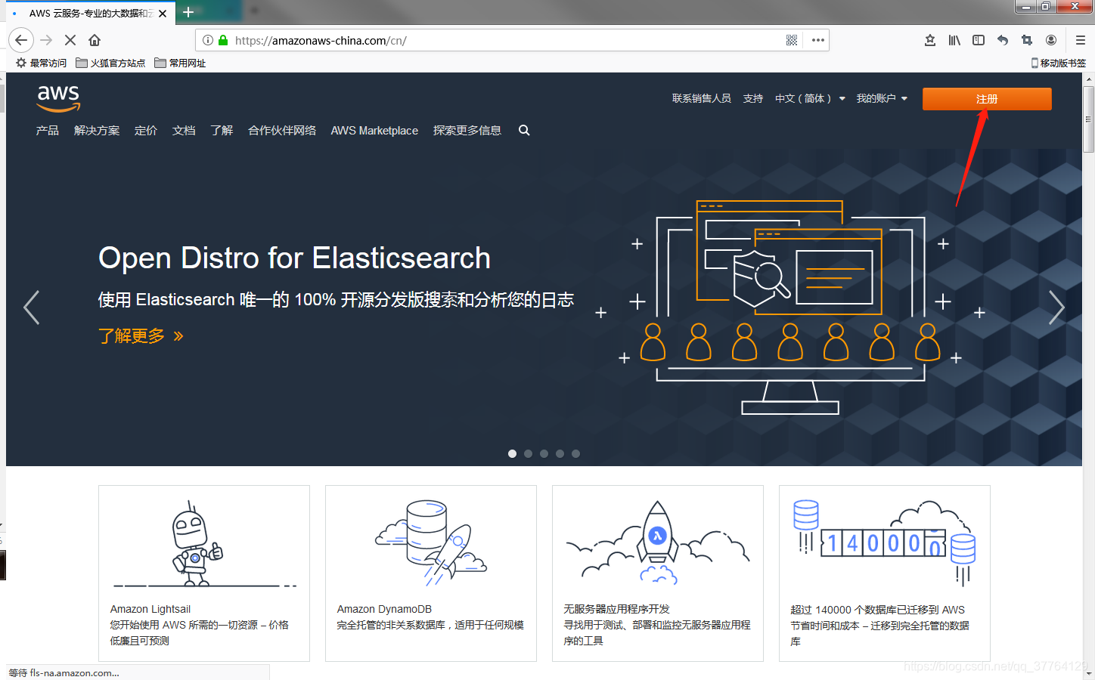The image size is (1095, 680).
Task: Open a new browser tab
Action: [188, 12]
